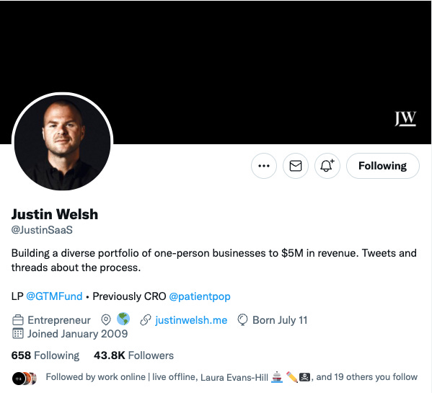Click the mutual followers avatar cluster
This screenshot has width=432, height=393.
point(25,379)
